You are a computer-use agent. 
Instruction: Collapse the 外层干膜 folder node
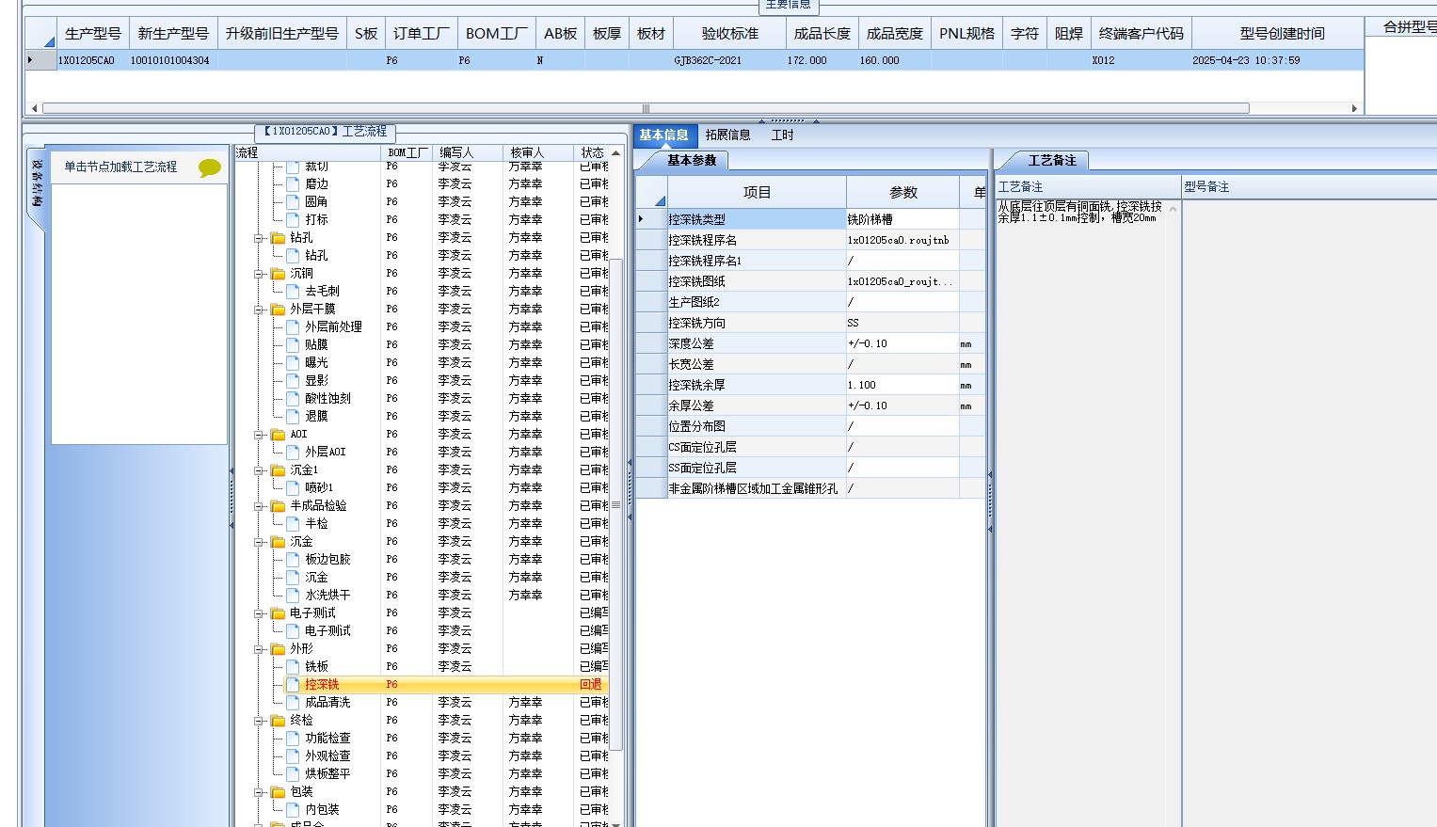259,310
